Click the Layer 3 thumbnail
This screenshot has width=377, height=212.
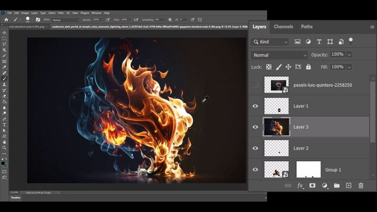point(276,127)
